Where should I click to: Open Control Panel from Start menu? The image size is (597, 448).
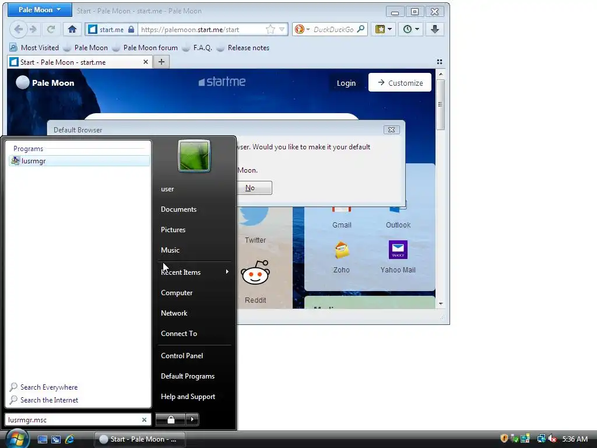pyautogui.click(x=182, y=356)
